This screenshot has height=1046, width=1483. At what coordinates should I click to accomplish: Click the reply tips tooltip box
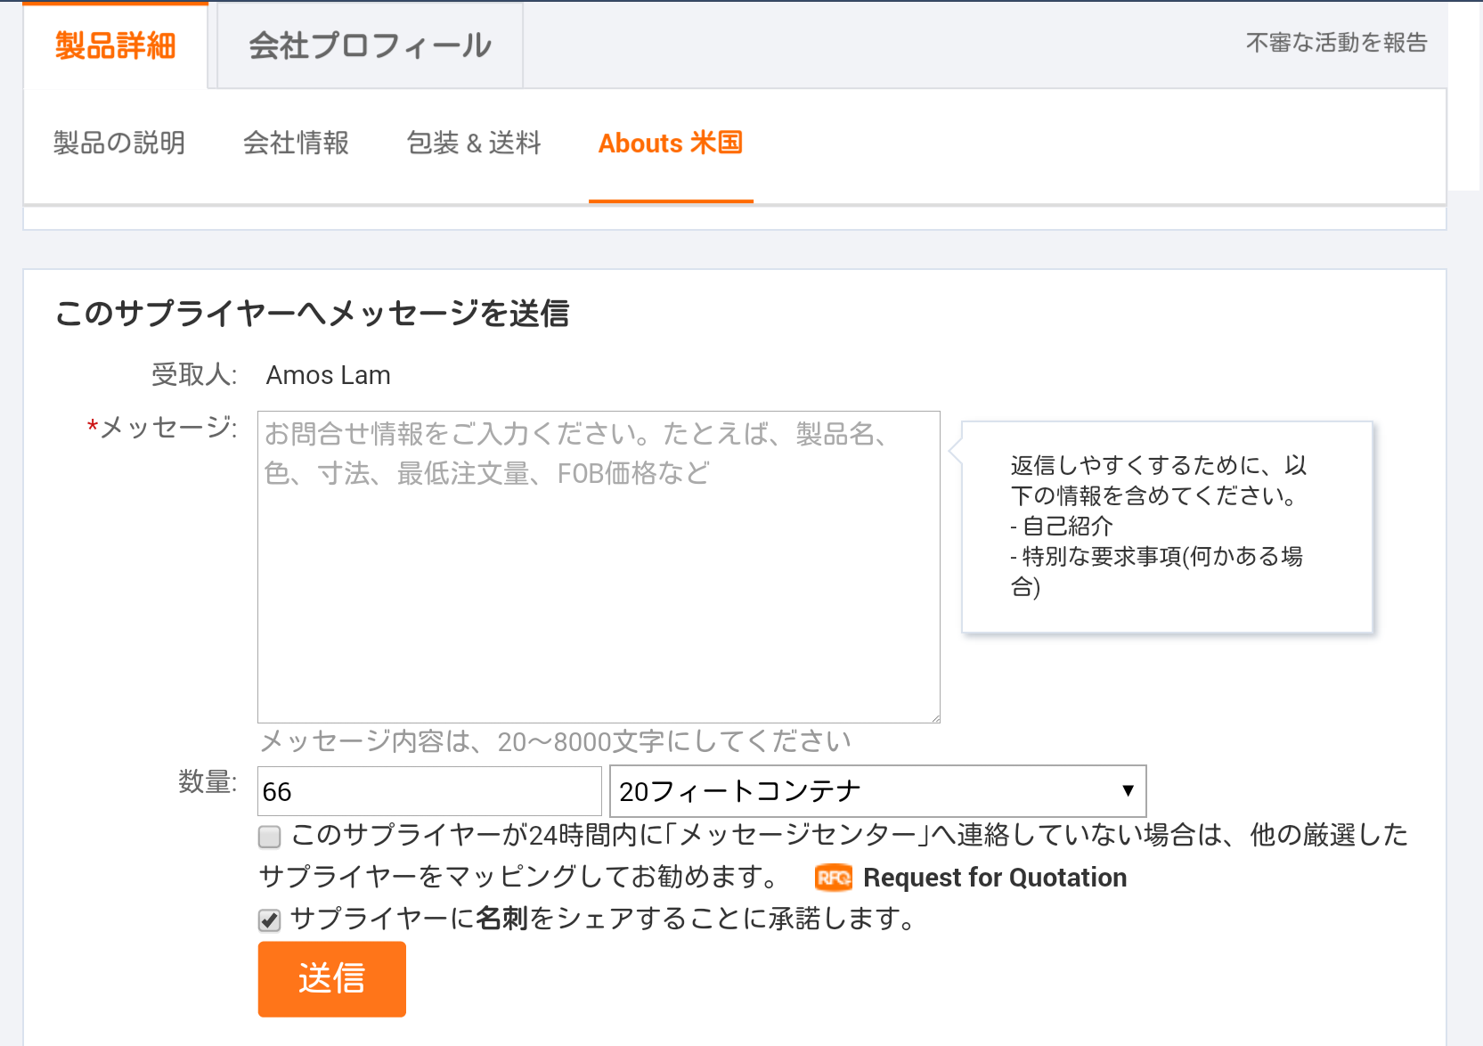(x=1167, y=527)
